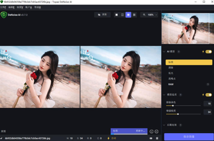This screenshot has width=214, height=141.
Task: Select comparison grid view layout icon
Action: [134, 15]
